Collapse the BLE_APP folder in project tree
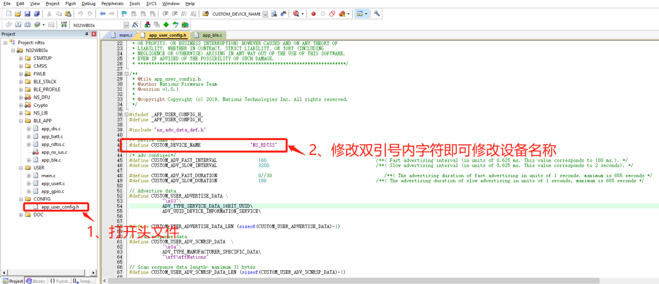The width and height of the screenshot is (659, 284). [21, 121]
